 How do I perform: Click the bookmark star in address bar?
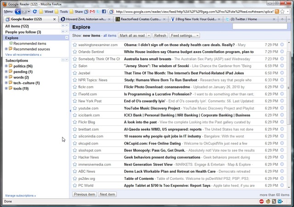point(283,11)
